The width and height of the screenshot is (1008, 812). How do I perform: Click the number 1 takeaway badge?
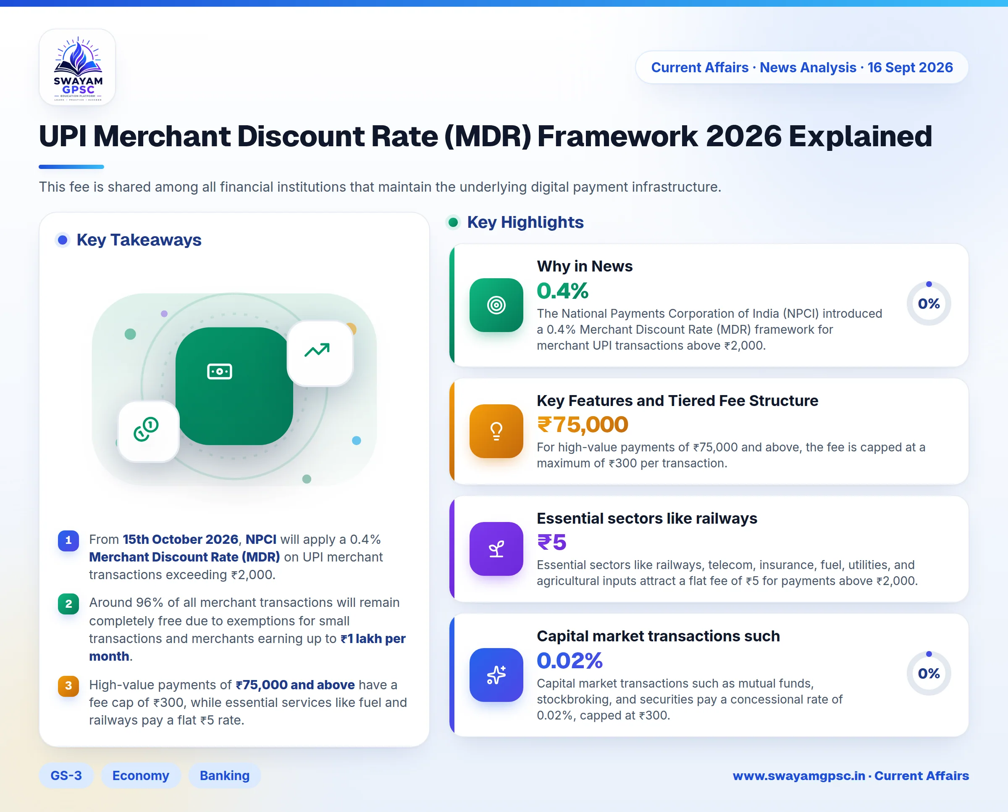(x=68, y=540)
